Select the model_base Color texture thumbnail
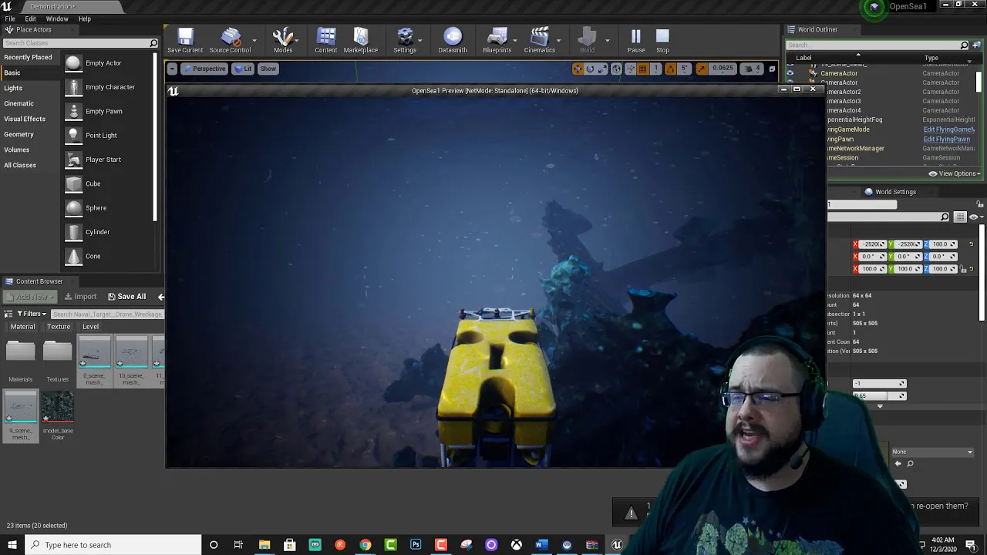The height and width of the screenshot is (555, 987). (x=58, y=407)
